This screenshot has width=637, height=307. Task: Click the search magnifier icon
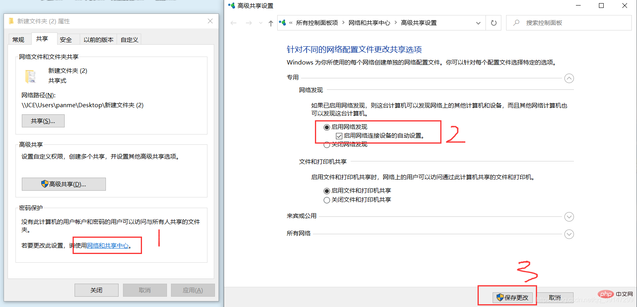coord(516,23)
